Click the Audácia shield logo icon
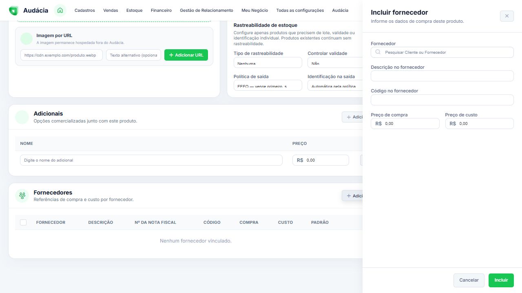 [x=13, y=11]
